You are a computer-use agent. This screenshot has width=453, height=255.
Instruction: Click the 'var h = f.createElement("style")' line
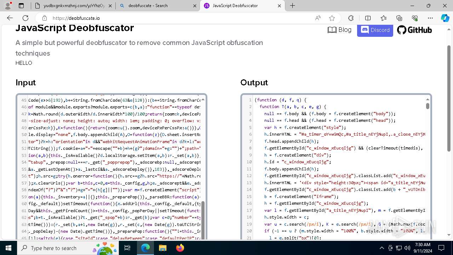pyautogui.click(x=305, y=127)
